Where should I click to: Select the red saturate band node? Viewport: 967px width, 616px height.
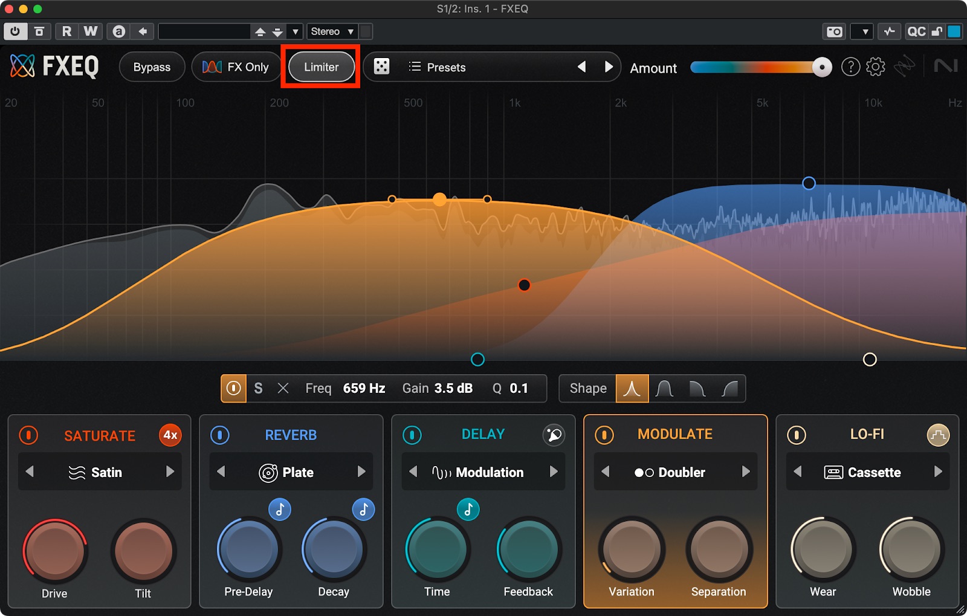point(524,285)
